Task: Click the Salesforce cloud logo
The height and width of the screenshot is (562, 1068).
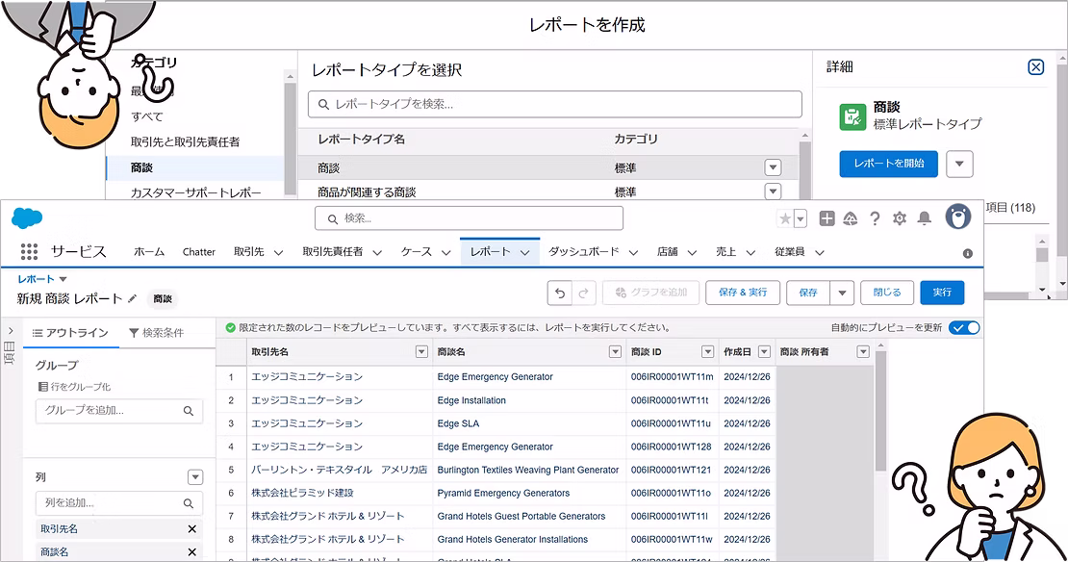Action: tap(27, 218)
